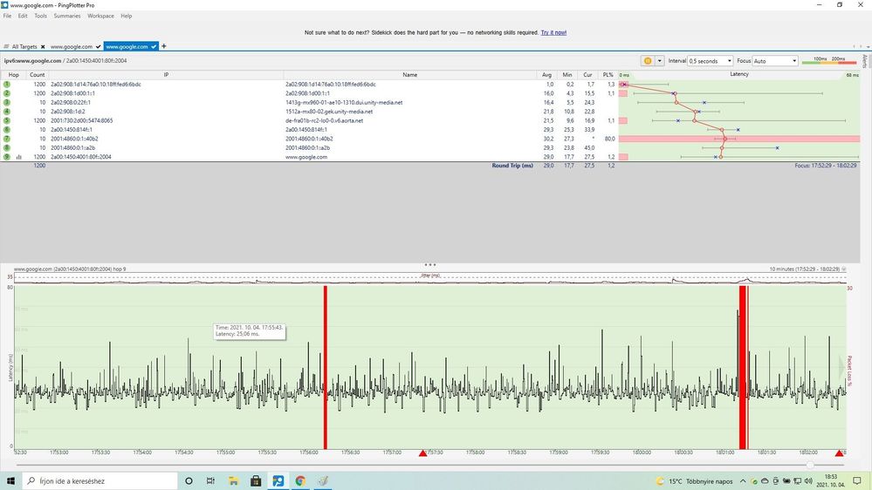Image resolution: width=872 pixels, height=490 pixels.
Task: Select the green hop 9 circle icon
Action: click(x=7, y=157)
